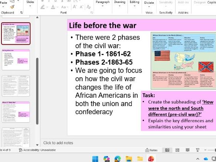Viewport: 216px width, 162px height.
Task: Open the Windows Start menu
Action: coord(95,159)
